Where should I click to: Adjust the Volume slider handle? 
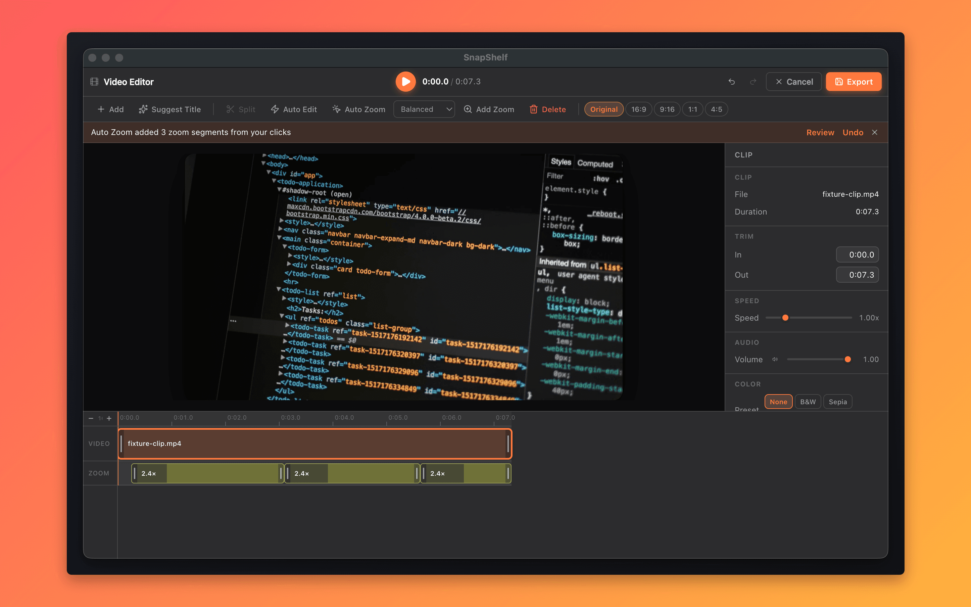point(847,359)
